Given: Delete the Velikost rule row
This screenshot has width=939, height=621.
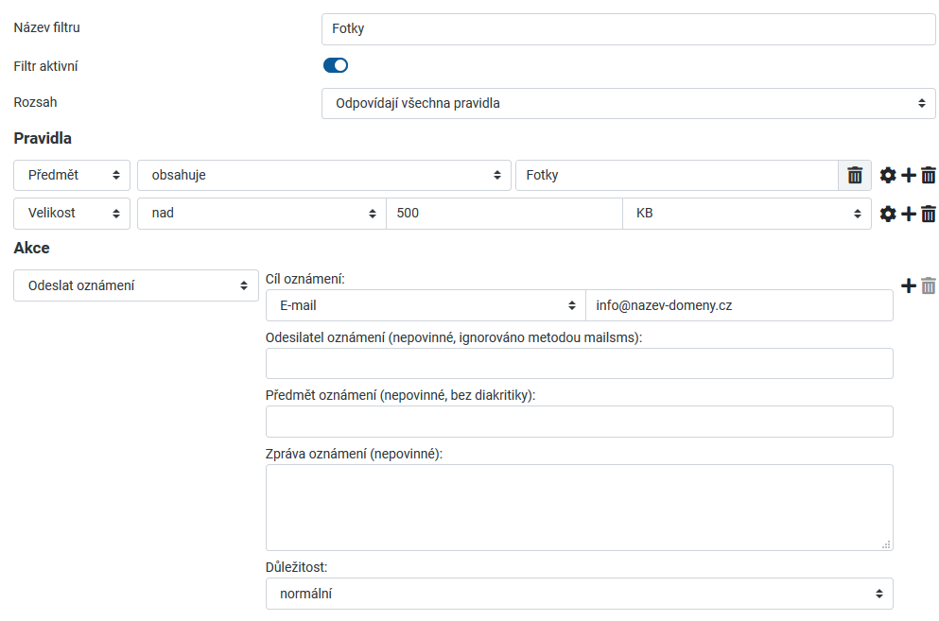Looking at the screenshot, I should (x=929, y=214).
